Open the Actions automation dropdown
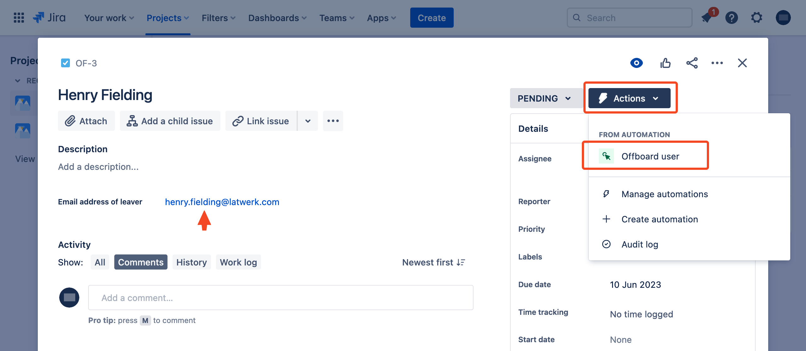This screenshot has height=351, width=806. click(x=629, y=98)
